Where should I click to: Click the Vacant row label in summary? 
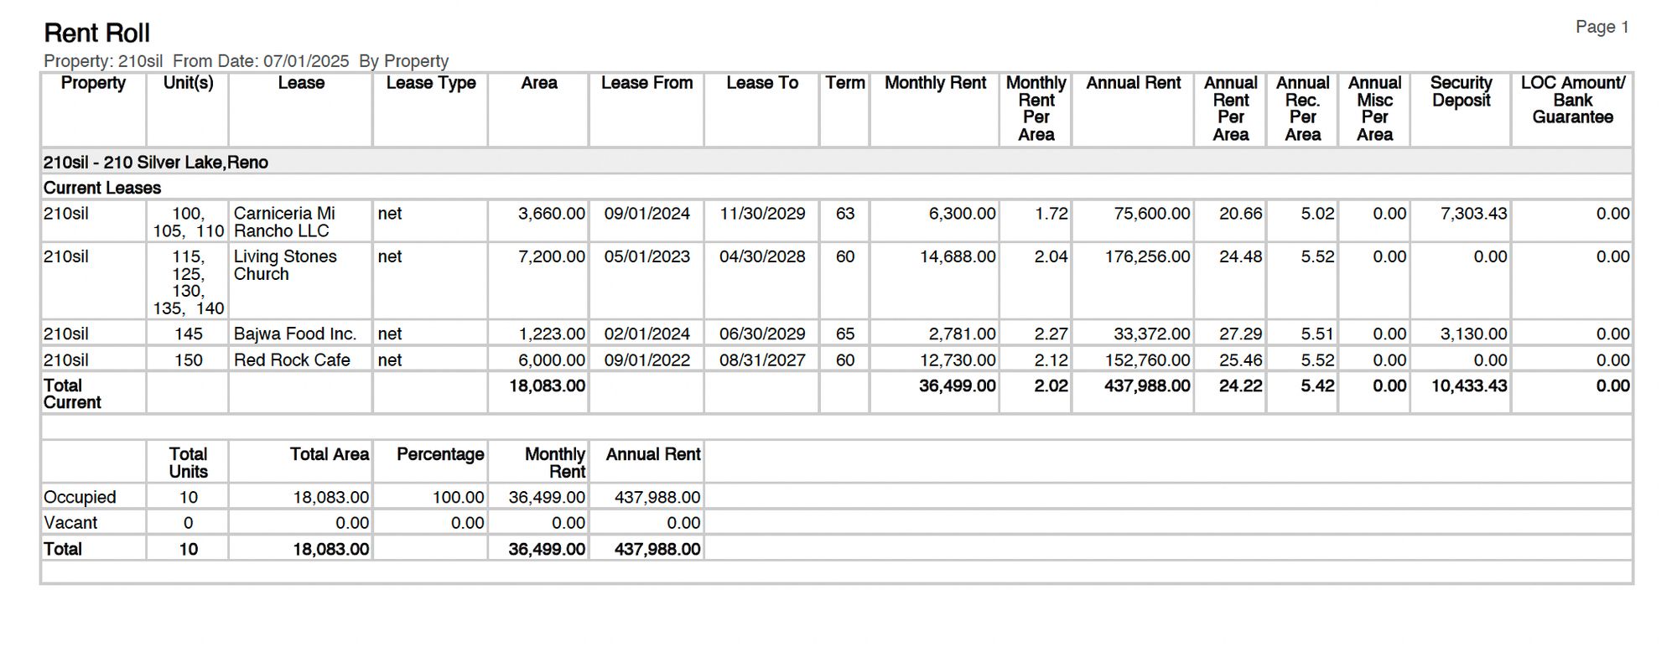[x=70, y=524]
